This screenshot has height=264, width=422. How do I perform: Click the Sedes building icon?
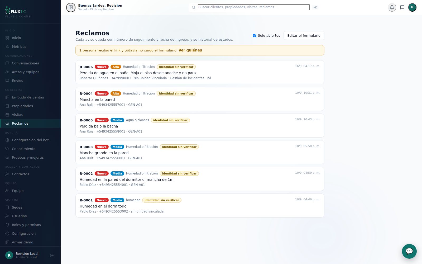coord(7,208)
